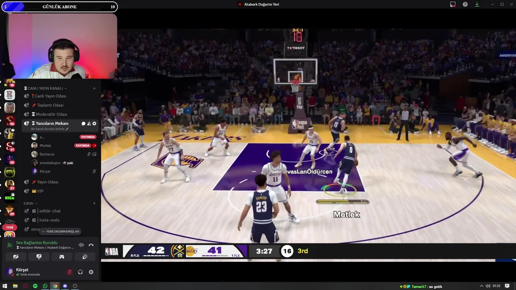
Task: Open server icon with 46 notification badge
Action: [x=10, y=120]
